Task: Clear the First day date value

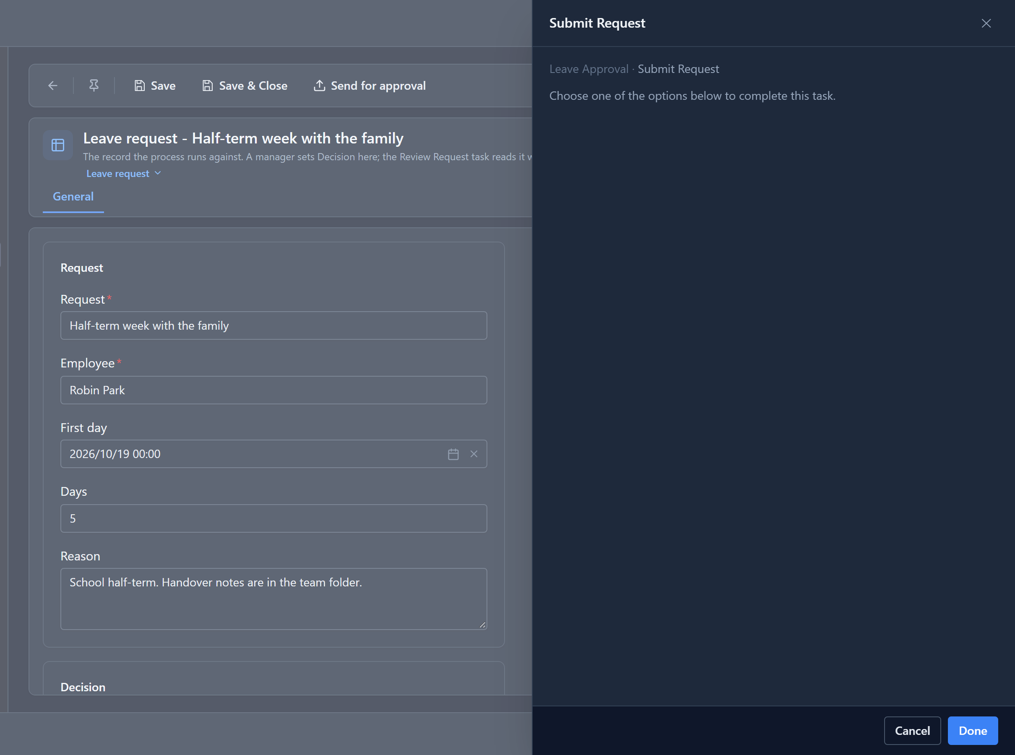Action: 474,454
